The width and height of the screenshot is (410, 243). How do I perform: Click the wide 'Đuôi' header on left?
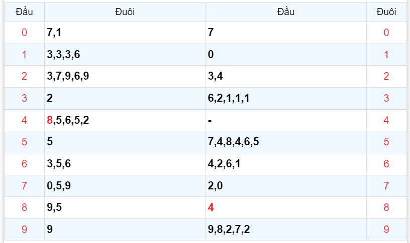[x=125, y=12]
